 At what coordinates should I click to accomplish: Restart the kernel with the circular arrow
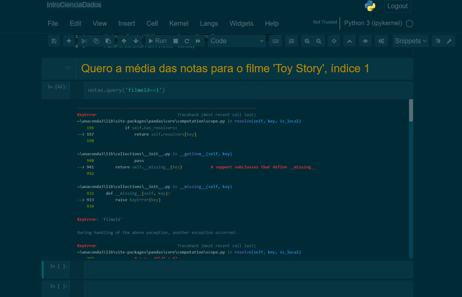point(187,41)
